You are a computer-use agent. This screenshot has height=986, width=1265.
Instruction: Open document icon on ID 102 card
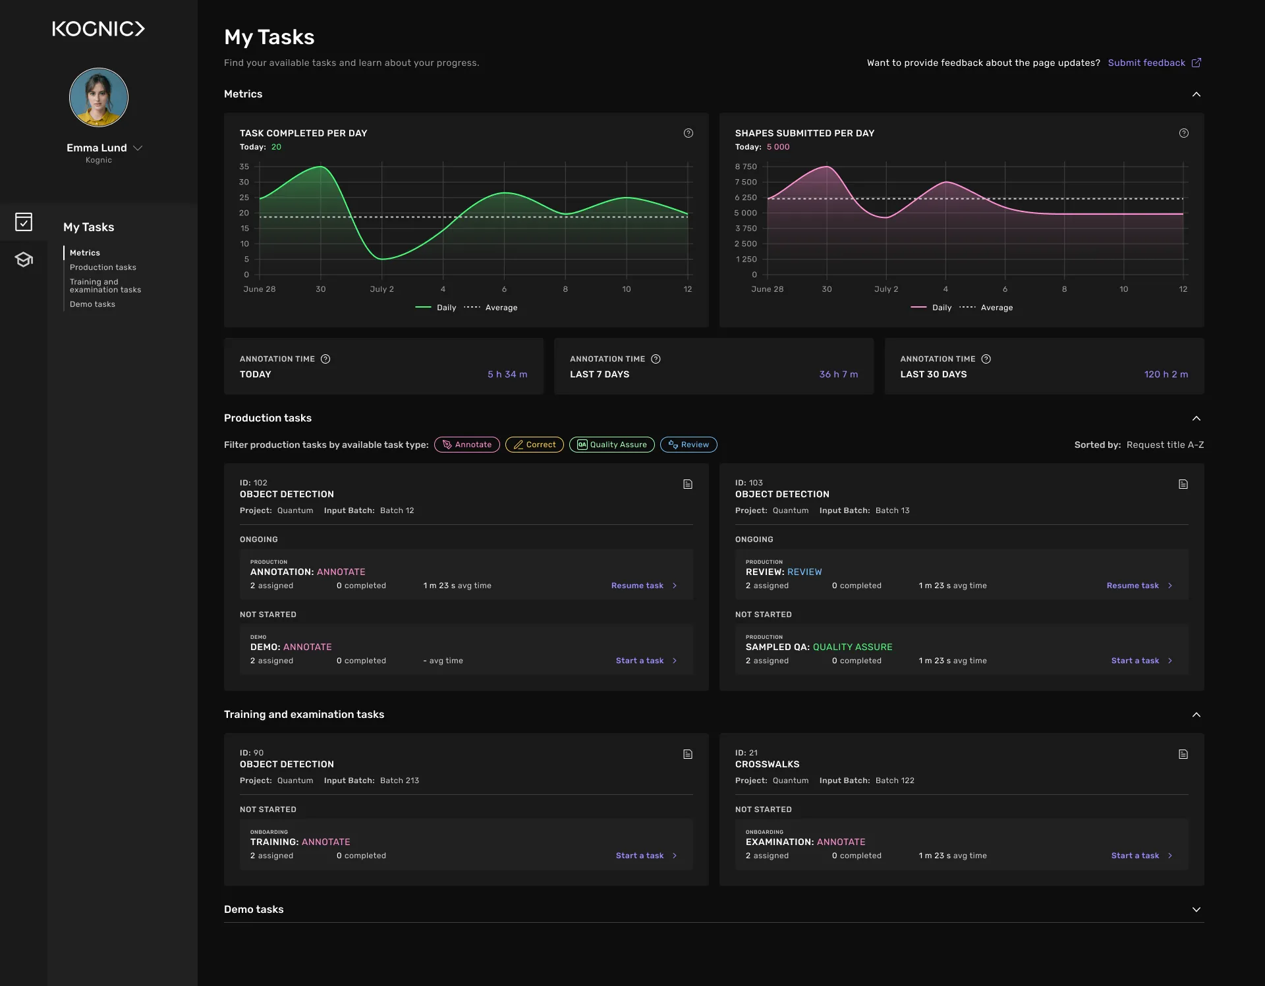click(x=688, y=484)
